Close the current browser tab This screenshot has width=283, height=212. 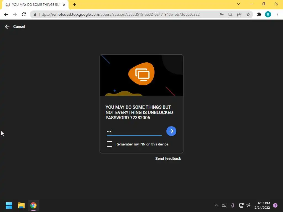click(x=64, y=5)
